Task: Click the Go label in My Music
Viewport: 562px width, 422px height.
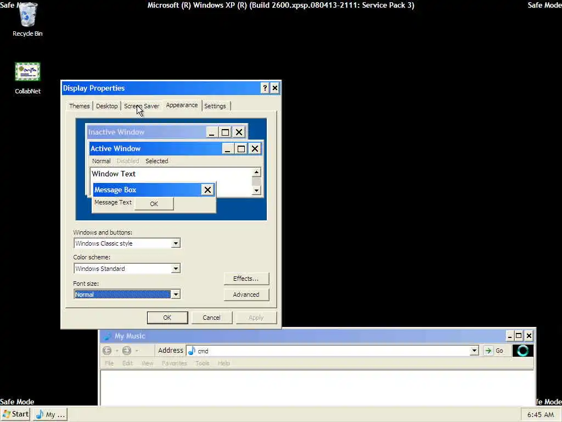Action: click(499, 351)
